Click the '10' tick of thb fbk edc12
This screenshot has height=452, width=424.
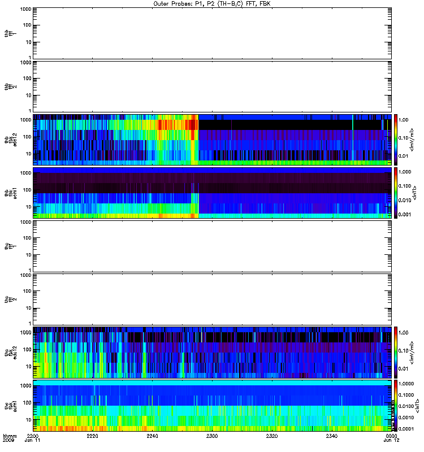click(28, 154)
